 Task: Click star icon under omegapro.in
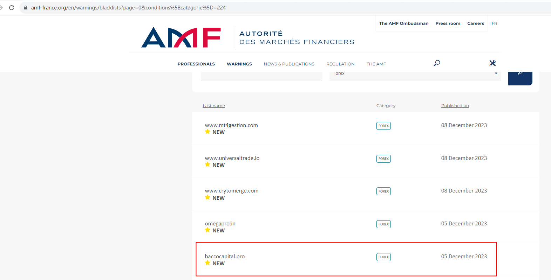208,230
